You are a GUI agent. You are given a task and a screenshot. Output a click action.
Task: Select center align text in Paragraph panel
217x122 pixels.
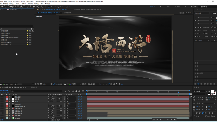pyautogui.click(x=198, y=84)
